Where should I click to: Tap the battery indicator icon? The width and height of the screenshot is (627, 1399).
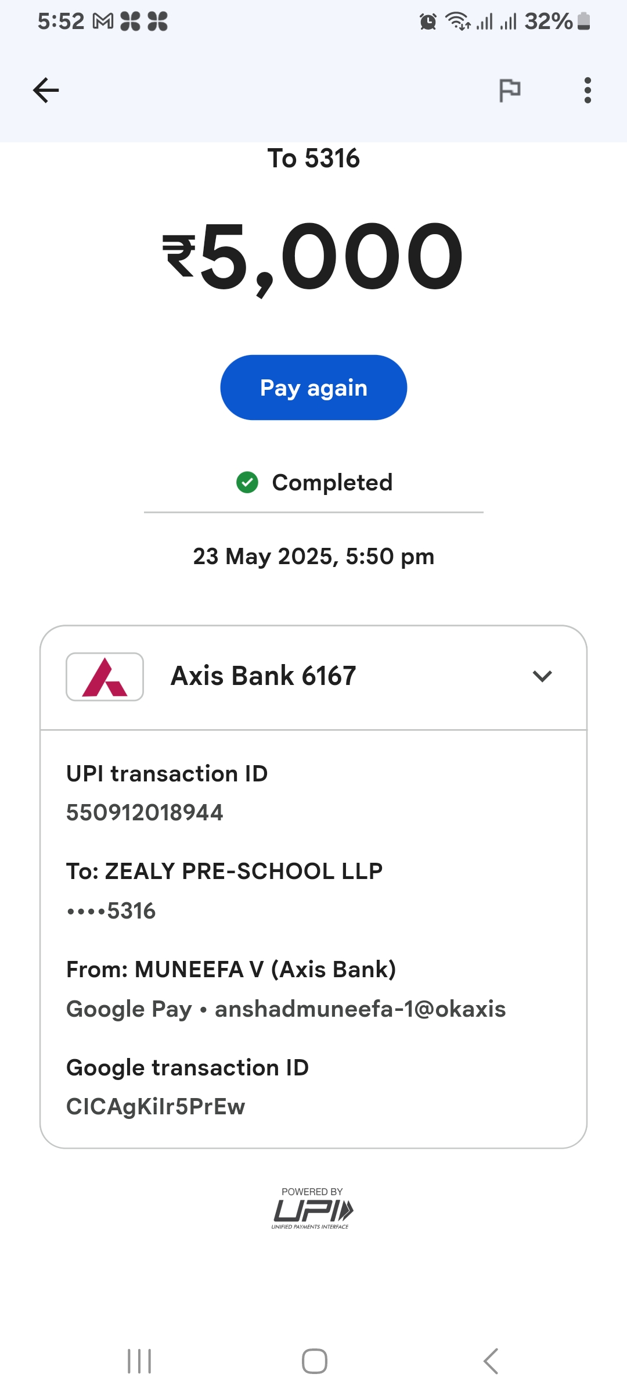click(x=584, y=21)
